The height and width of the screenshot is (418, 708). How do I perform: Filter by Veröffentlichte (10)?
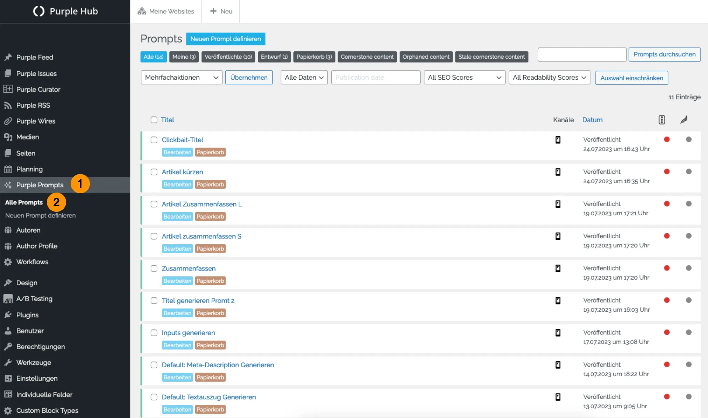click(228, 57)
